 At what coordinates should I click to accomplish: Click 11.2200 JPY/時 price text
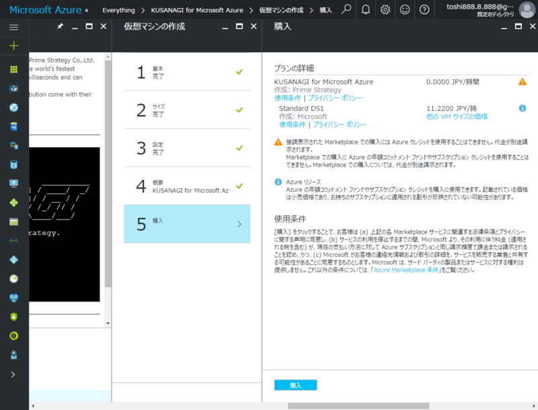point(451,109)
